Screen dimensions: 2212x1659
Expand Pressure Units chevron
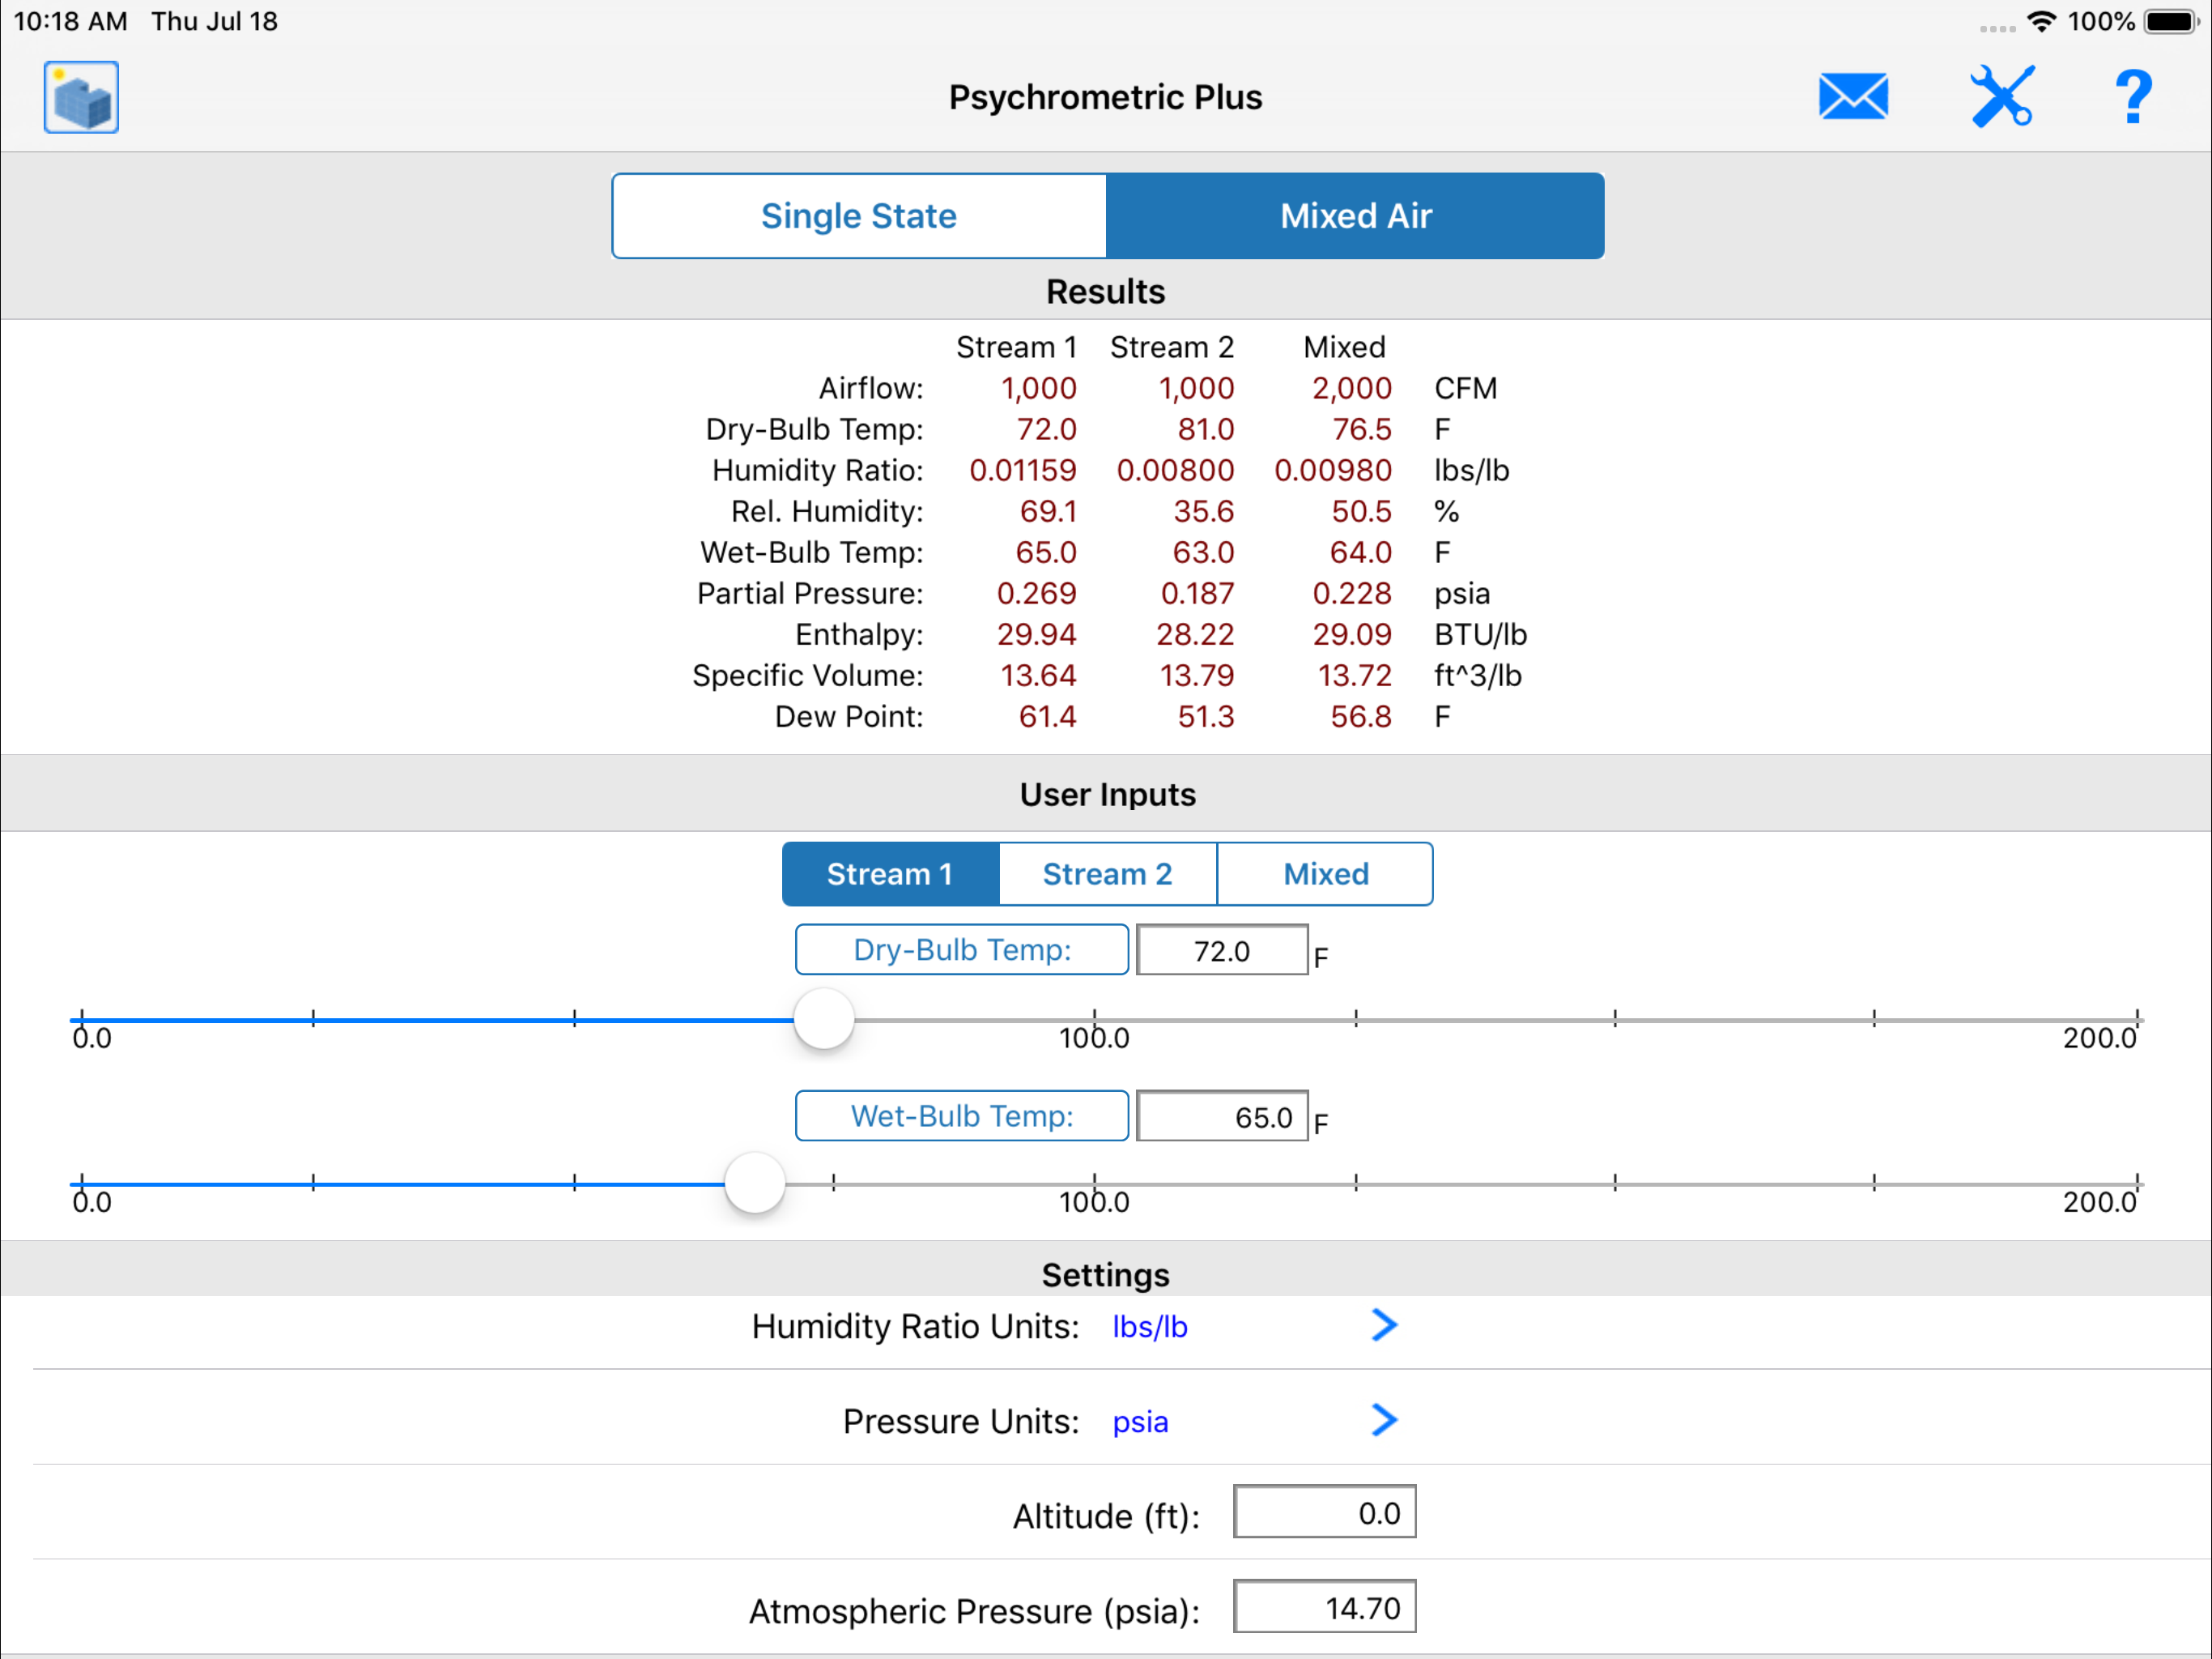click(1383, 1420)
